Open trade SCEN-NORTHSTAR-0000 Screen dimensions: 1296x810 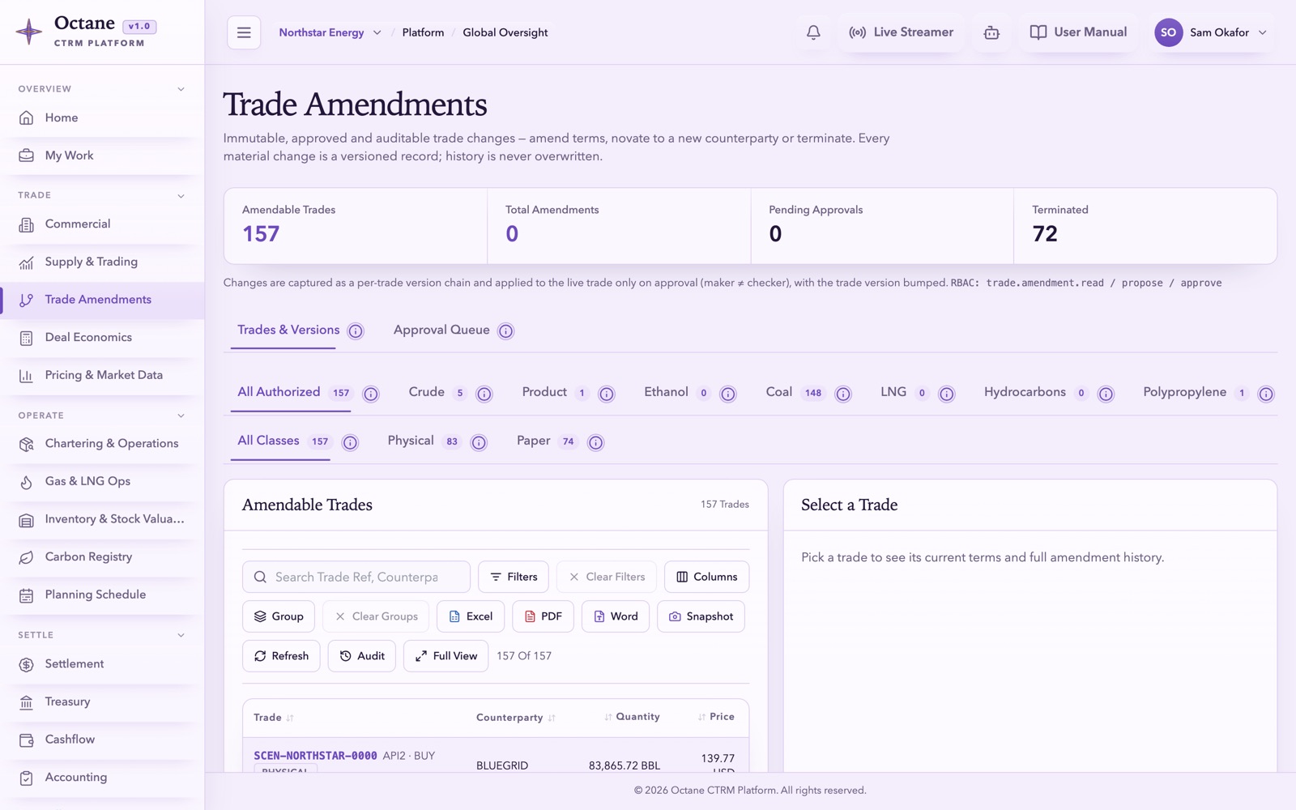click(x=315, y=756)
